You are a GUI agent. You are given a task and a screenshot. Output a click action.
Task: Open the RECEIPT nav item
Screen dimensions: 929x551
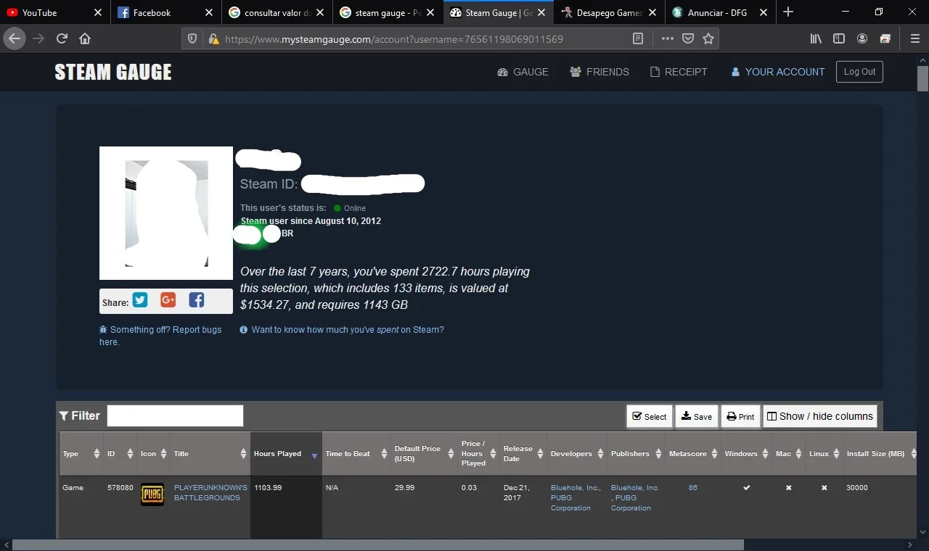(679, 72)
